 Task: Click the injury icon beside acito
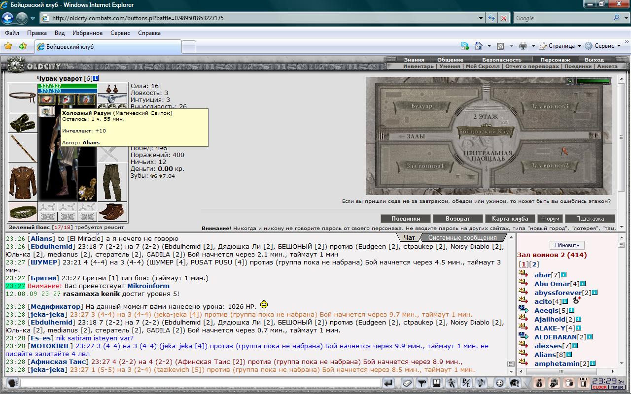pyautogui.click(x=576, y=301)
